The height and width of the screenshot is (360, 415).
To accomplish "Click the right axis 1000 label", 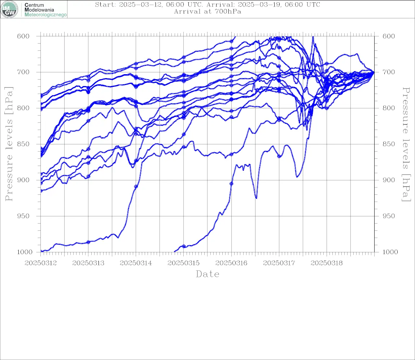I will tap(390, 252).
